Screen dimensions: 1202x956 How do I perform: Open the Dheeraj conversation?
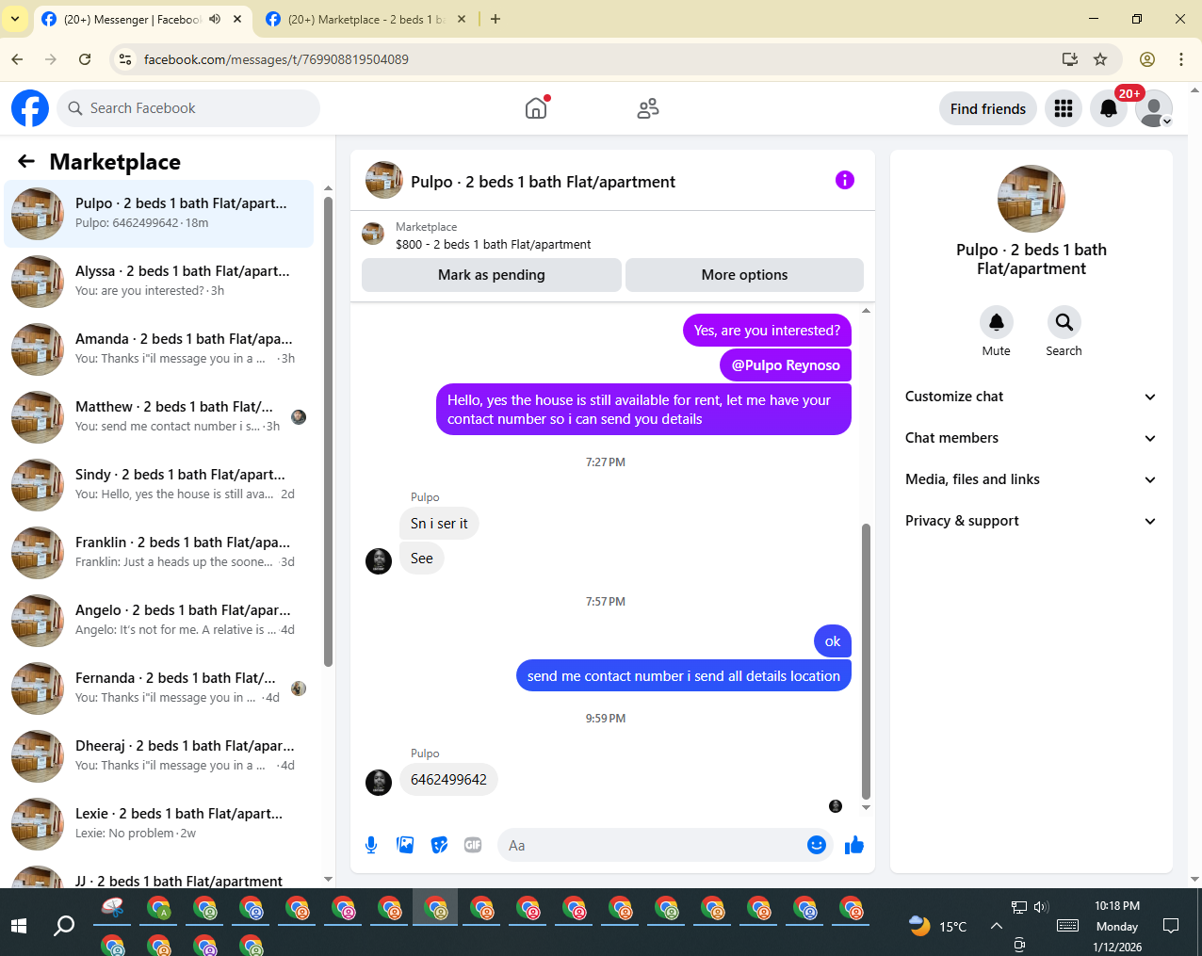(x=158, y=756)
